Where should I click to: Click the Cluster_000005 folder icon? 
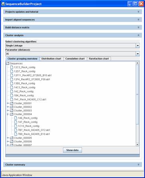pyautogui.click(x=12, y=138)
